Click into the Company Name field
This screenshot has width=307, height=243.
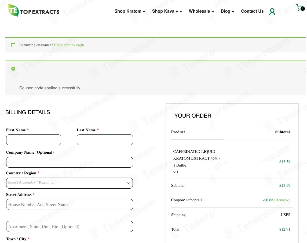tap(70, 162)
